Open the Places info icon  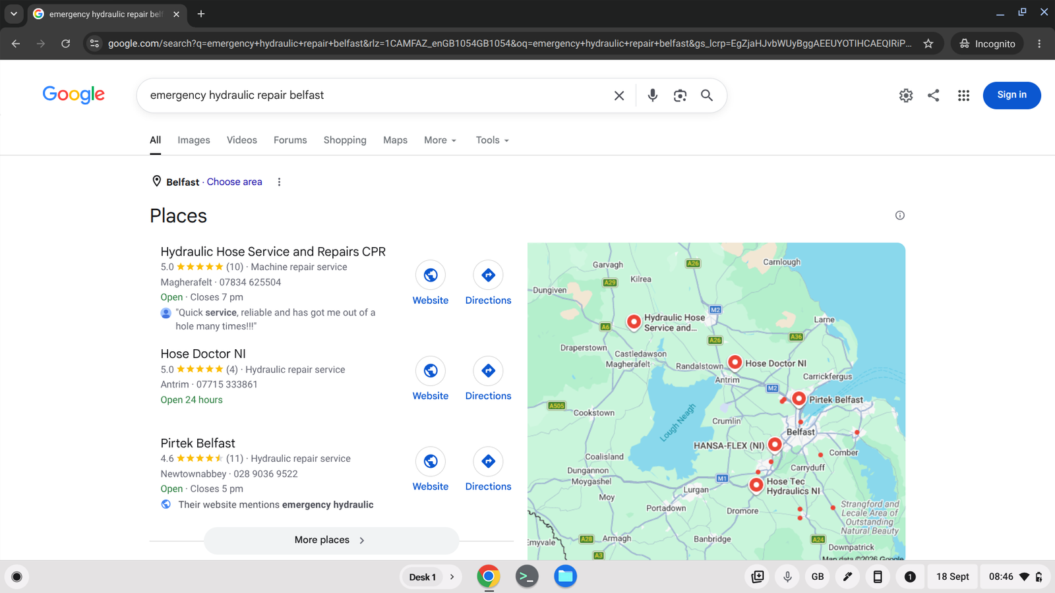point(900,215)
